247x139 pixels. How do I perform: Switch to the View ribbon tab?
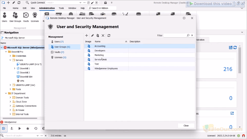33,8
